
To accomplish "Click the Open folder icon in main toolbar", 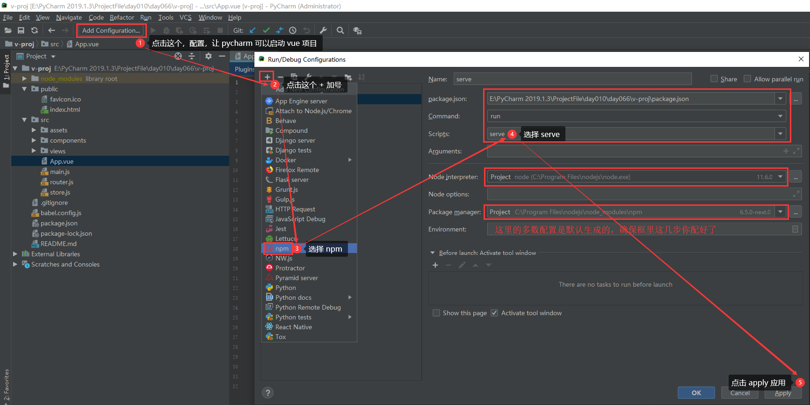I will [8, 30].
